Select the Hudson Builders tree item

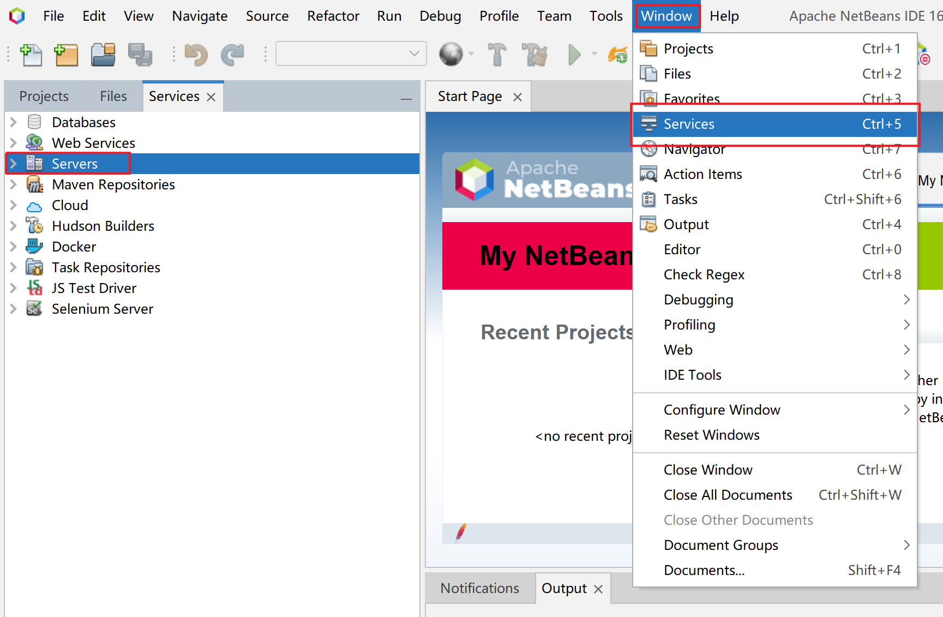103,226
